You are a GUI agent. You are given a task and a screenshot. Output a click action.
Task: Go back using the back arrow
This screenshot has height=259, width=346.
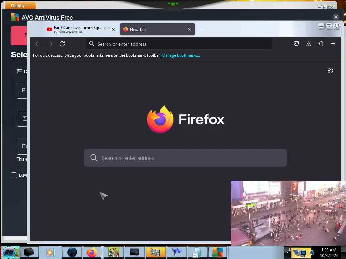(38, 44)
